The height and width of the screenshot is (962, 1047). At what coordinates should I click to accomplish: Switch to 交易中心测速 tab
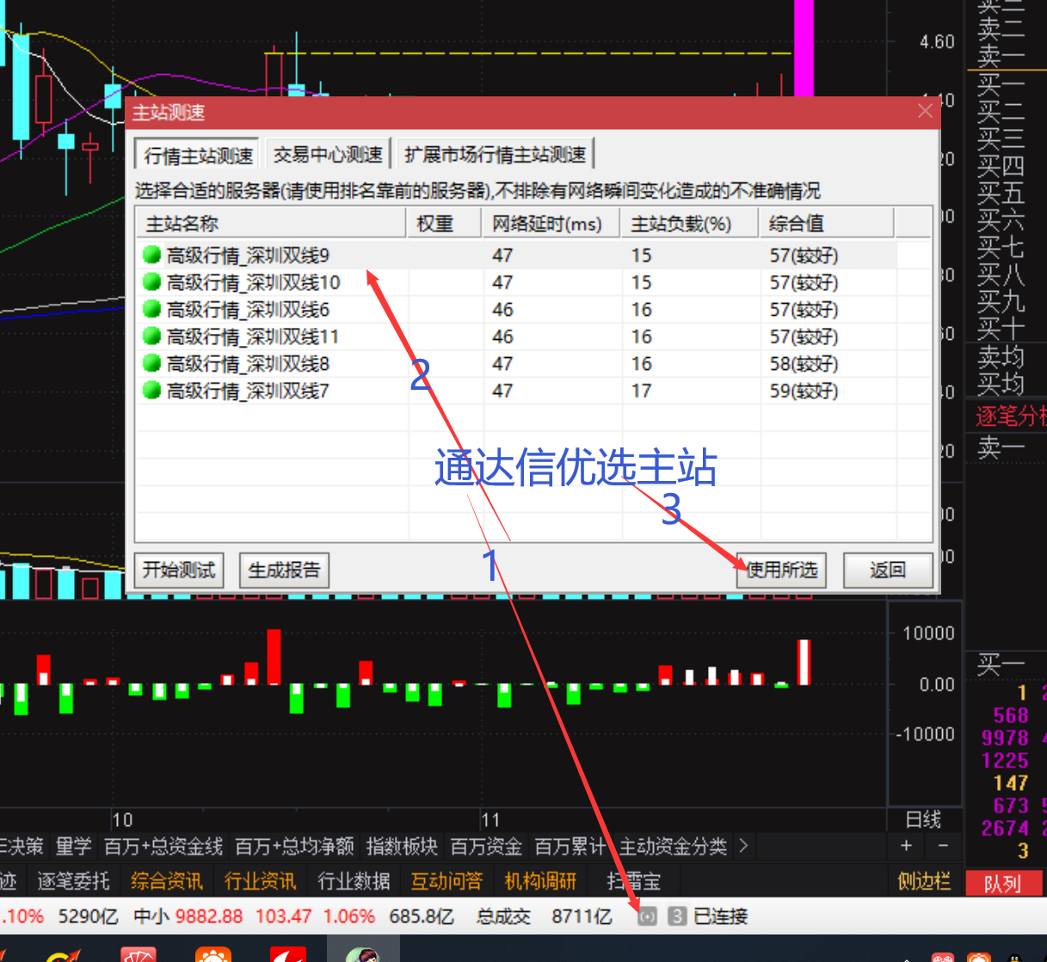(327, 155)
